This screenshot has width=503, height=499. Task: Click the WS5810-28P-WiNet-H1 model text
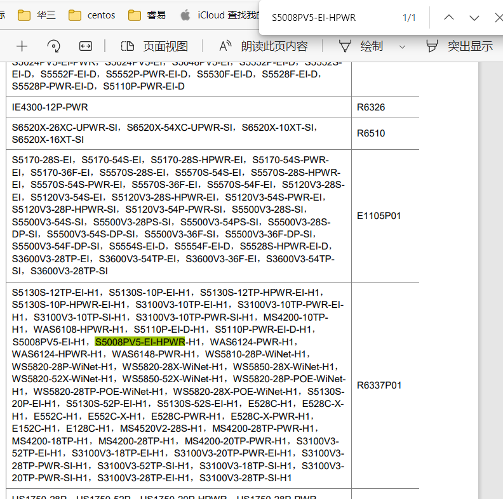(x=256, y=354)
